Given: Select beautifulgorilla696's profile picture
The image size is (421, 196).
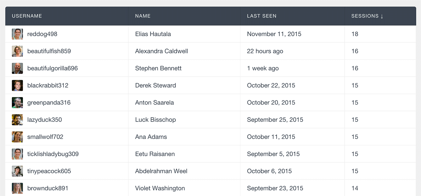Looking at the screenshot, I should [17, 68].
